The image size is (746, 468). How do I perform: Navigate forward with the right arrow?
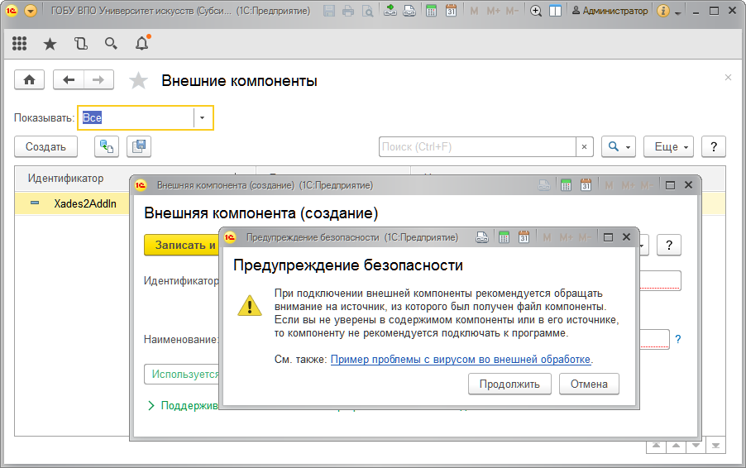pos(98,80)
